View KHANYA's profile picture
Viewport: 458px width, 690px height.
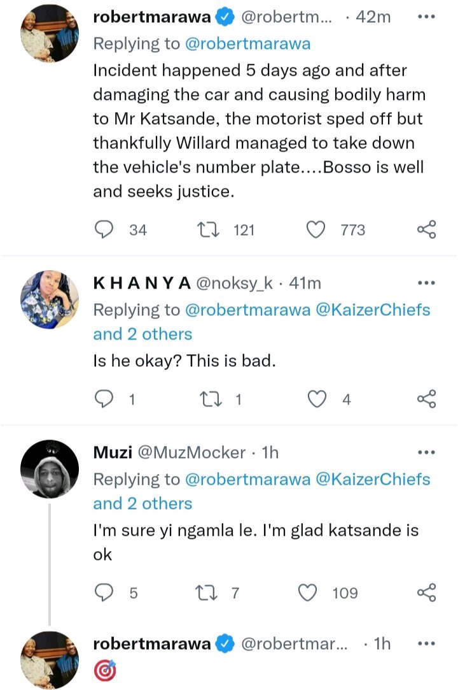coord(50,299)
